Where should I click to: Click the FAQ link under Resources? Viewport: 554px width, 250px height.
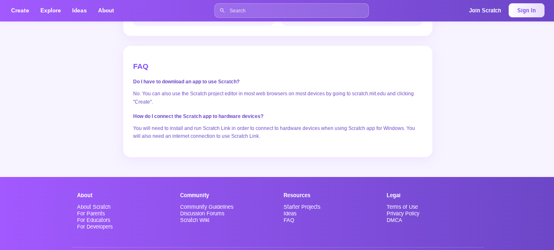tap(289, 220)
